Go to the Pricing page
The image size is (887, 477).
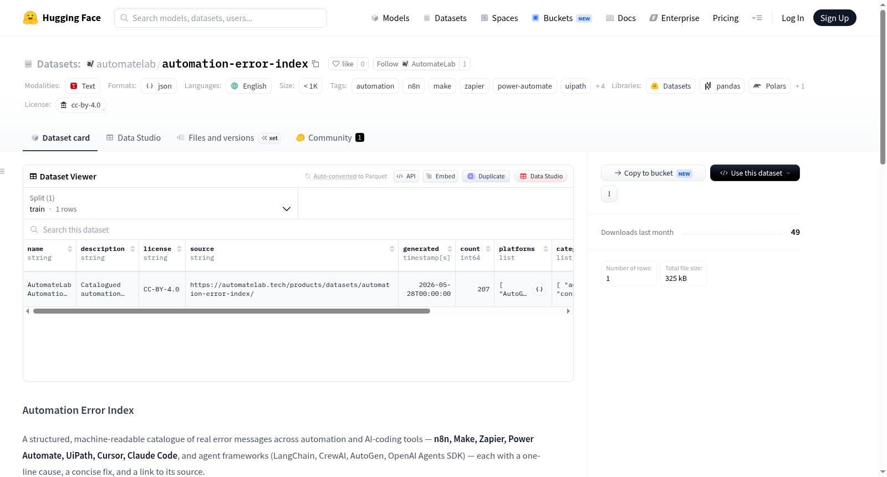tap(726, 18)
